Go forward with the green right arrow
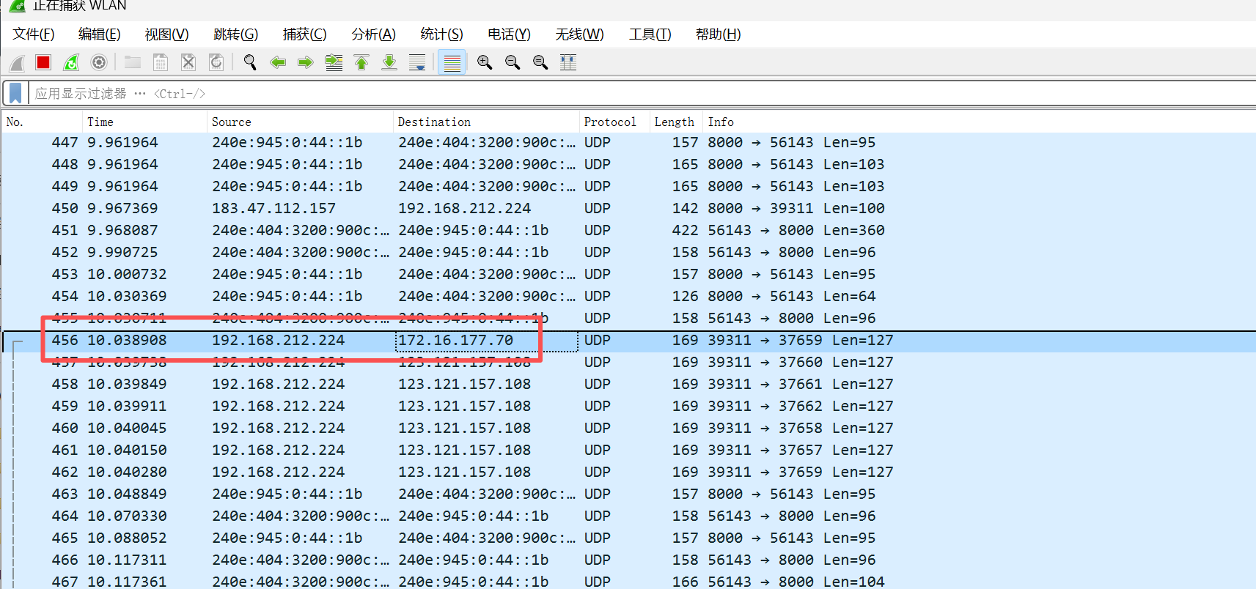Screen dimensions: 1256x589 pos(306,62)
